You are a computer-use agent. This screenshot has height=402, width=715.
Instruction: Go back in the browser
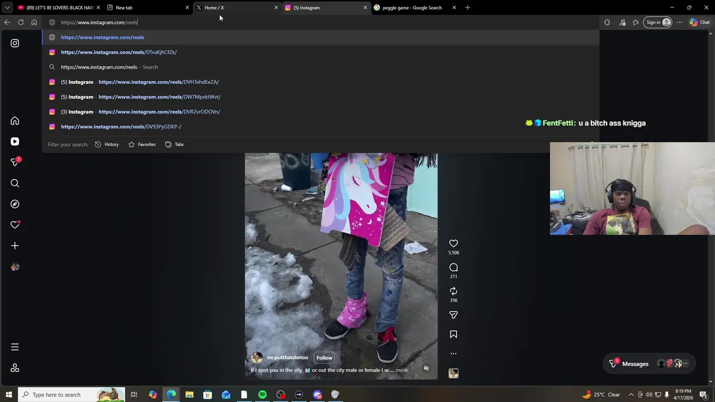(x=7, y=22)
